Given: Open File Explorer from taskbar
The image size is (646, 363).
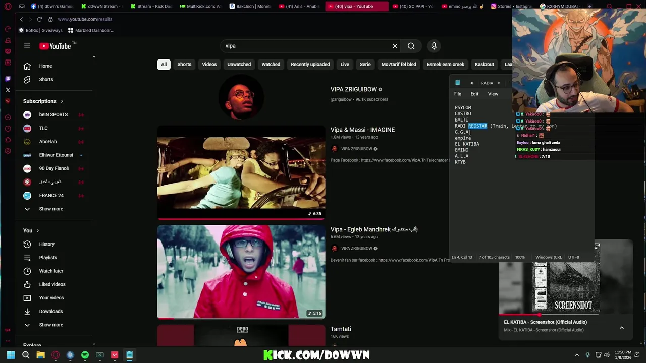Looking at the screenshot, I should pyautogui.click(x=40, y=355).
